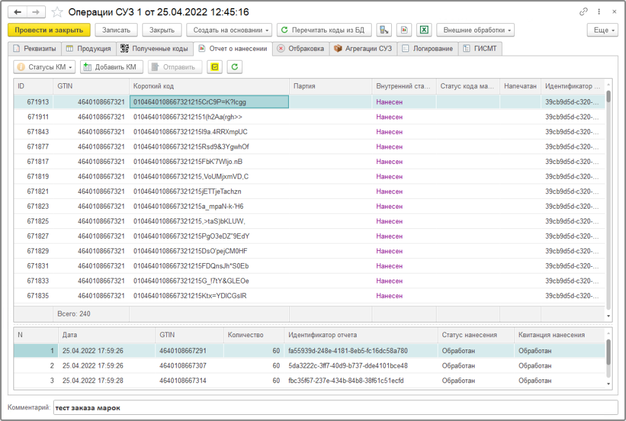This screenshot has width=626, height=421.
Task: Click Нанесен status in row 671913
Action: (389, 102)
